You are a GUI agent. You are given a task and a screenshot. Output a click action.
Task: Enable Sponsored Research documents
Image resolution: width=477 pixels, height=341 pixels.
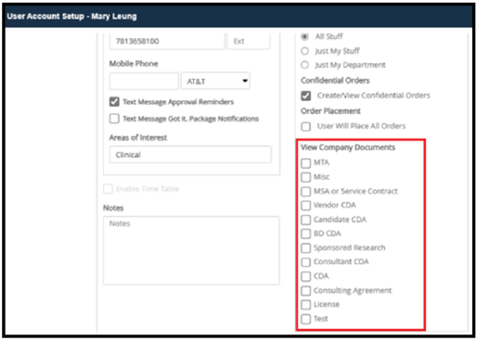click(306, 247)
